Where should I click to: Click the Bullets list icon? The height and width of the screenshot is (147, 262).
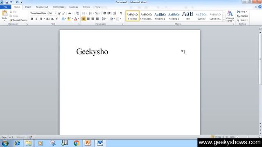pyautogui.click(x=84, y=13)
